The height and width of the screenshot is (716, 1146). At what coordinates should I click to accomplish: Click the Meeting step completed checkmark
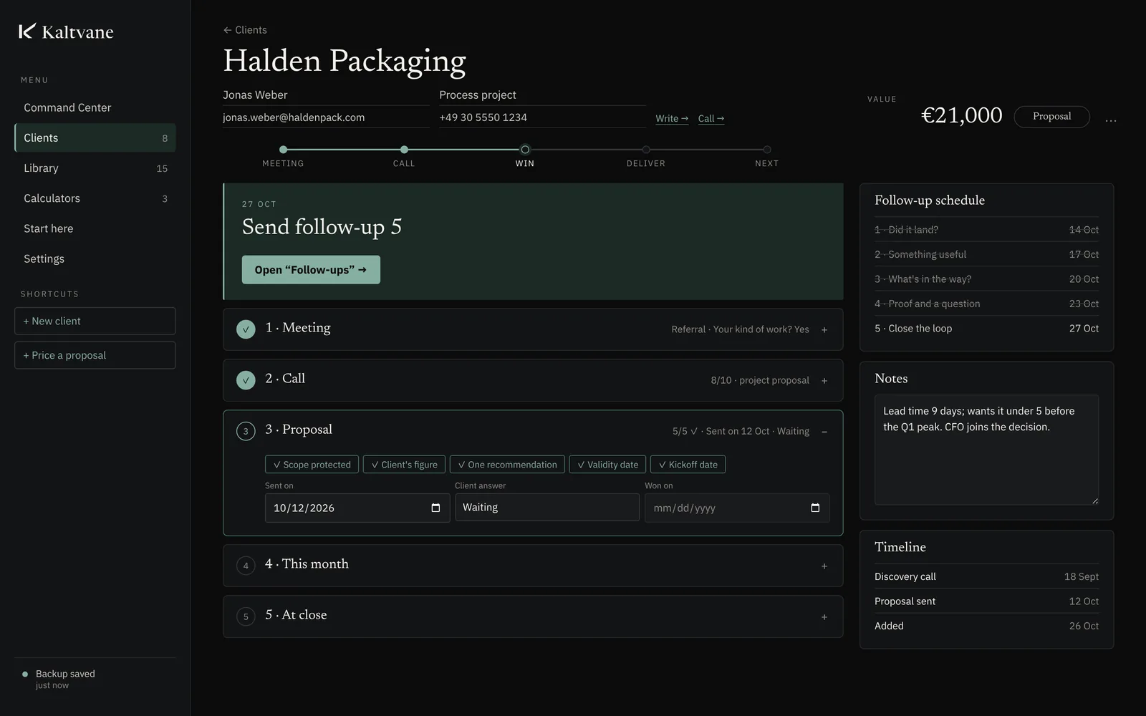coord(246,329)
